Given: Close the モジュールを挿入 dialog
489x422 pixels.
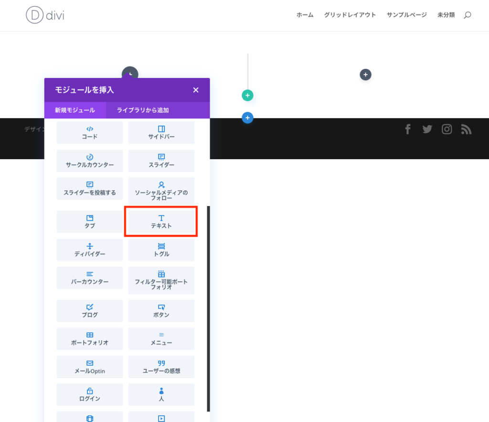Looking at the screenshot, I should click(196, 90).
